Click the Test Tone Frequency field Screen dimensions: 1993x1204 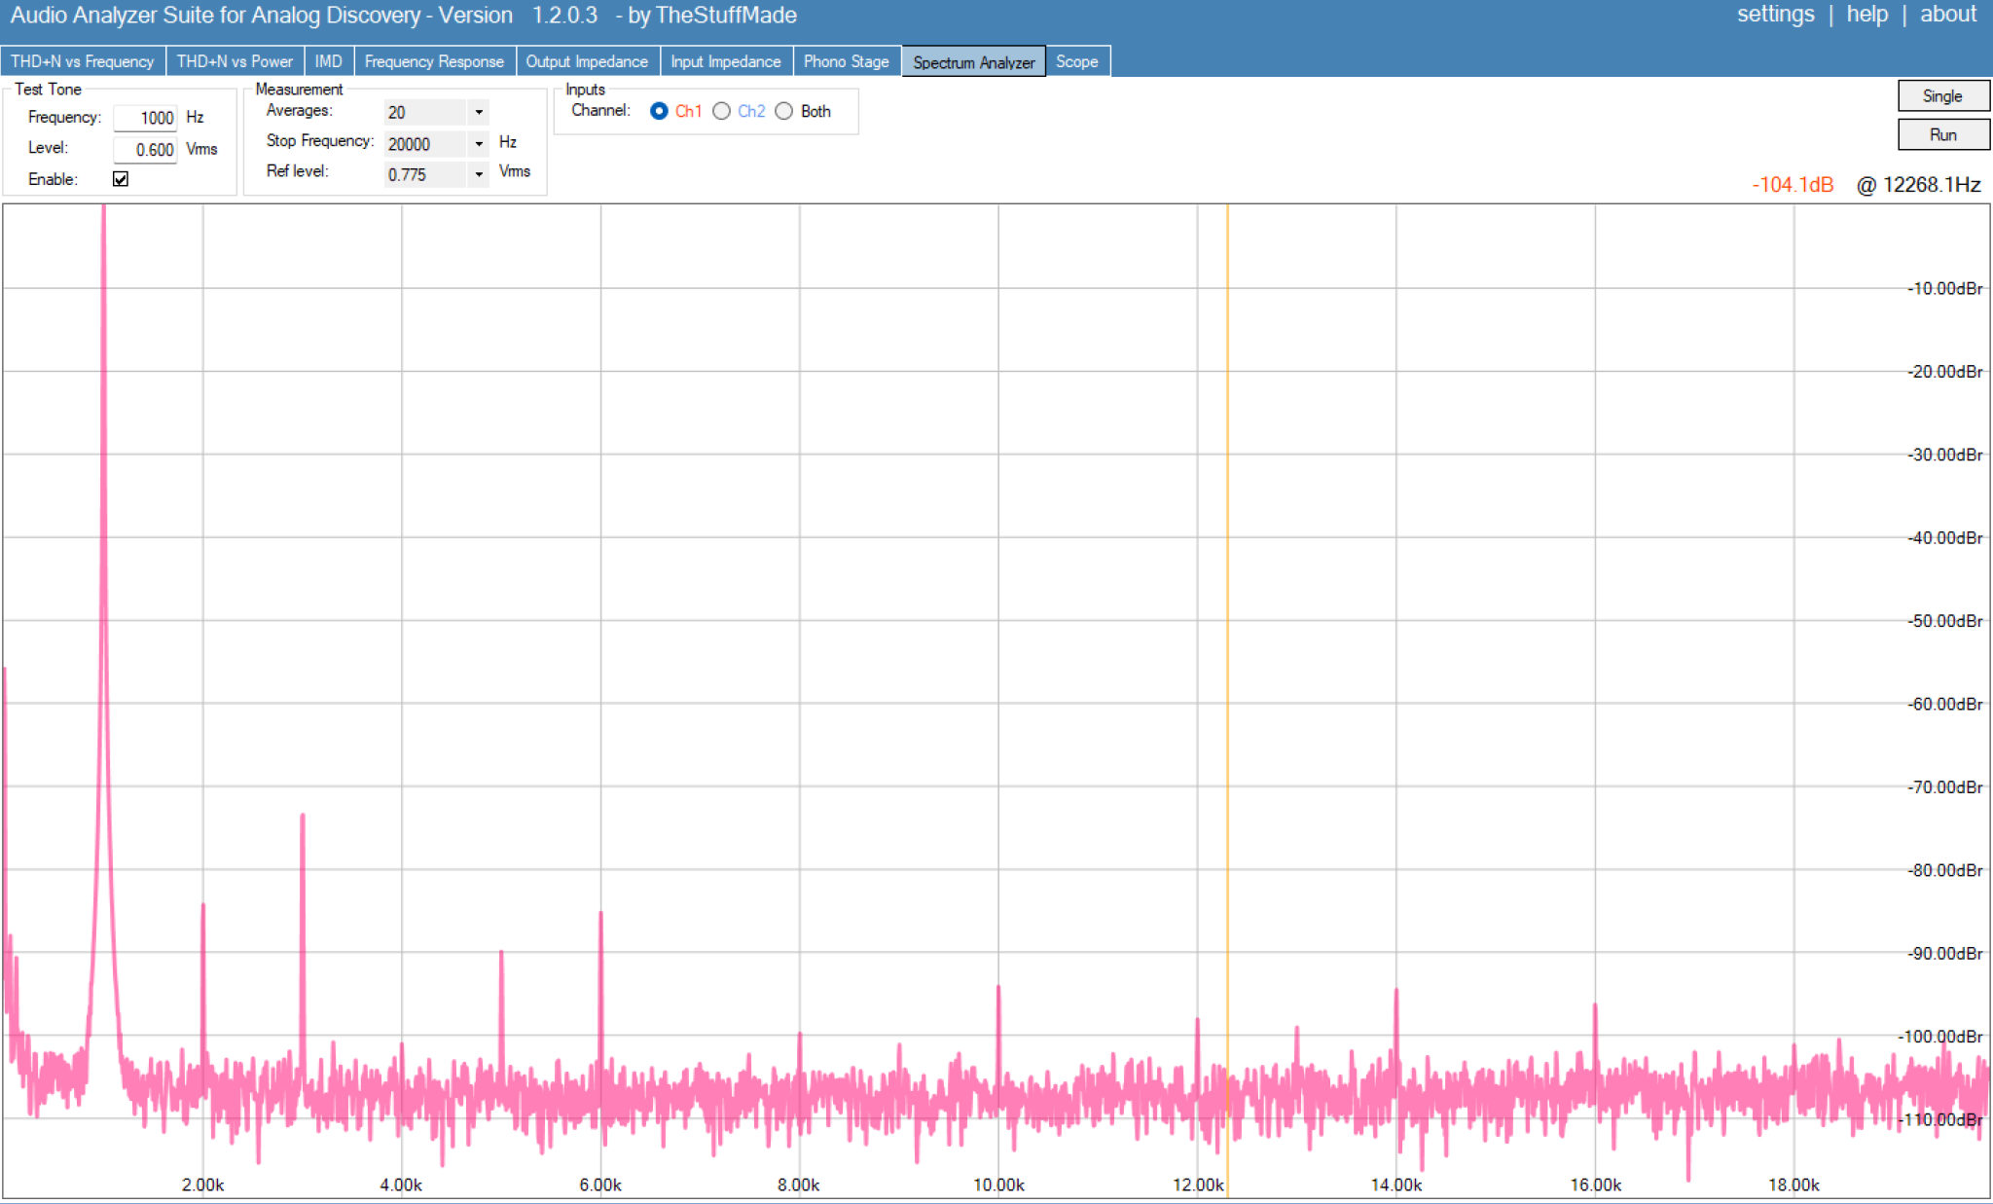145,118
